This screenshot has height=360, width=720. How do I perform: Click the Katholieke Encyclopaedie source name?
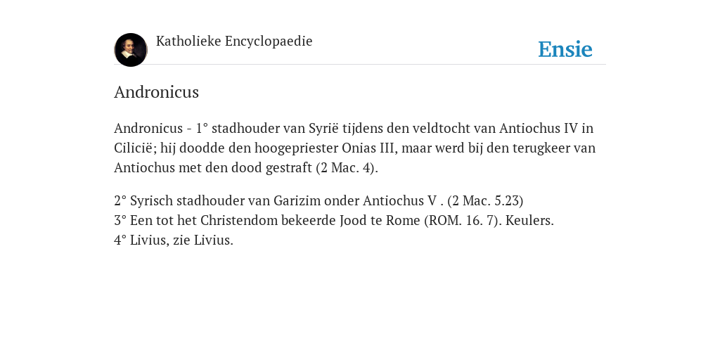234,41
